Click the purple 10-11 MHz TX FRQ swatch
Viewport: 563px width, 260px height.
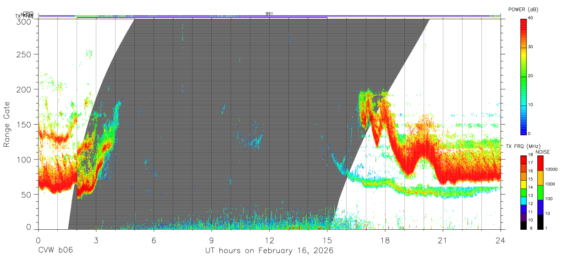(524, 216)
